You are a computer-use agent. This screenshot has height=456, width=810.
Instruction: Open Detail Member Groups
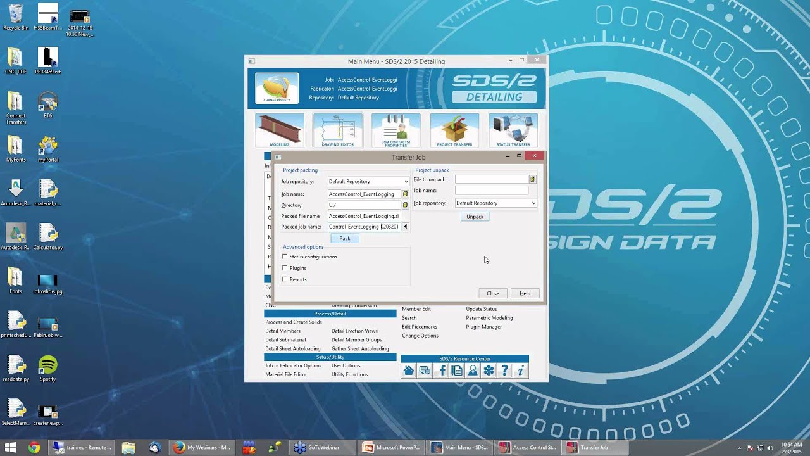[x=356, y=340]
